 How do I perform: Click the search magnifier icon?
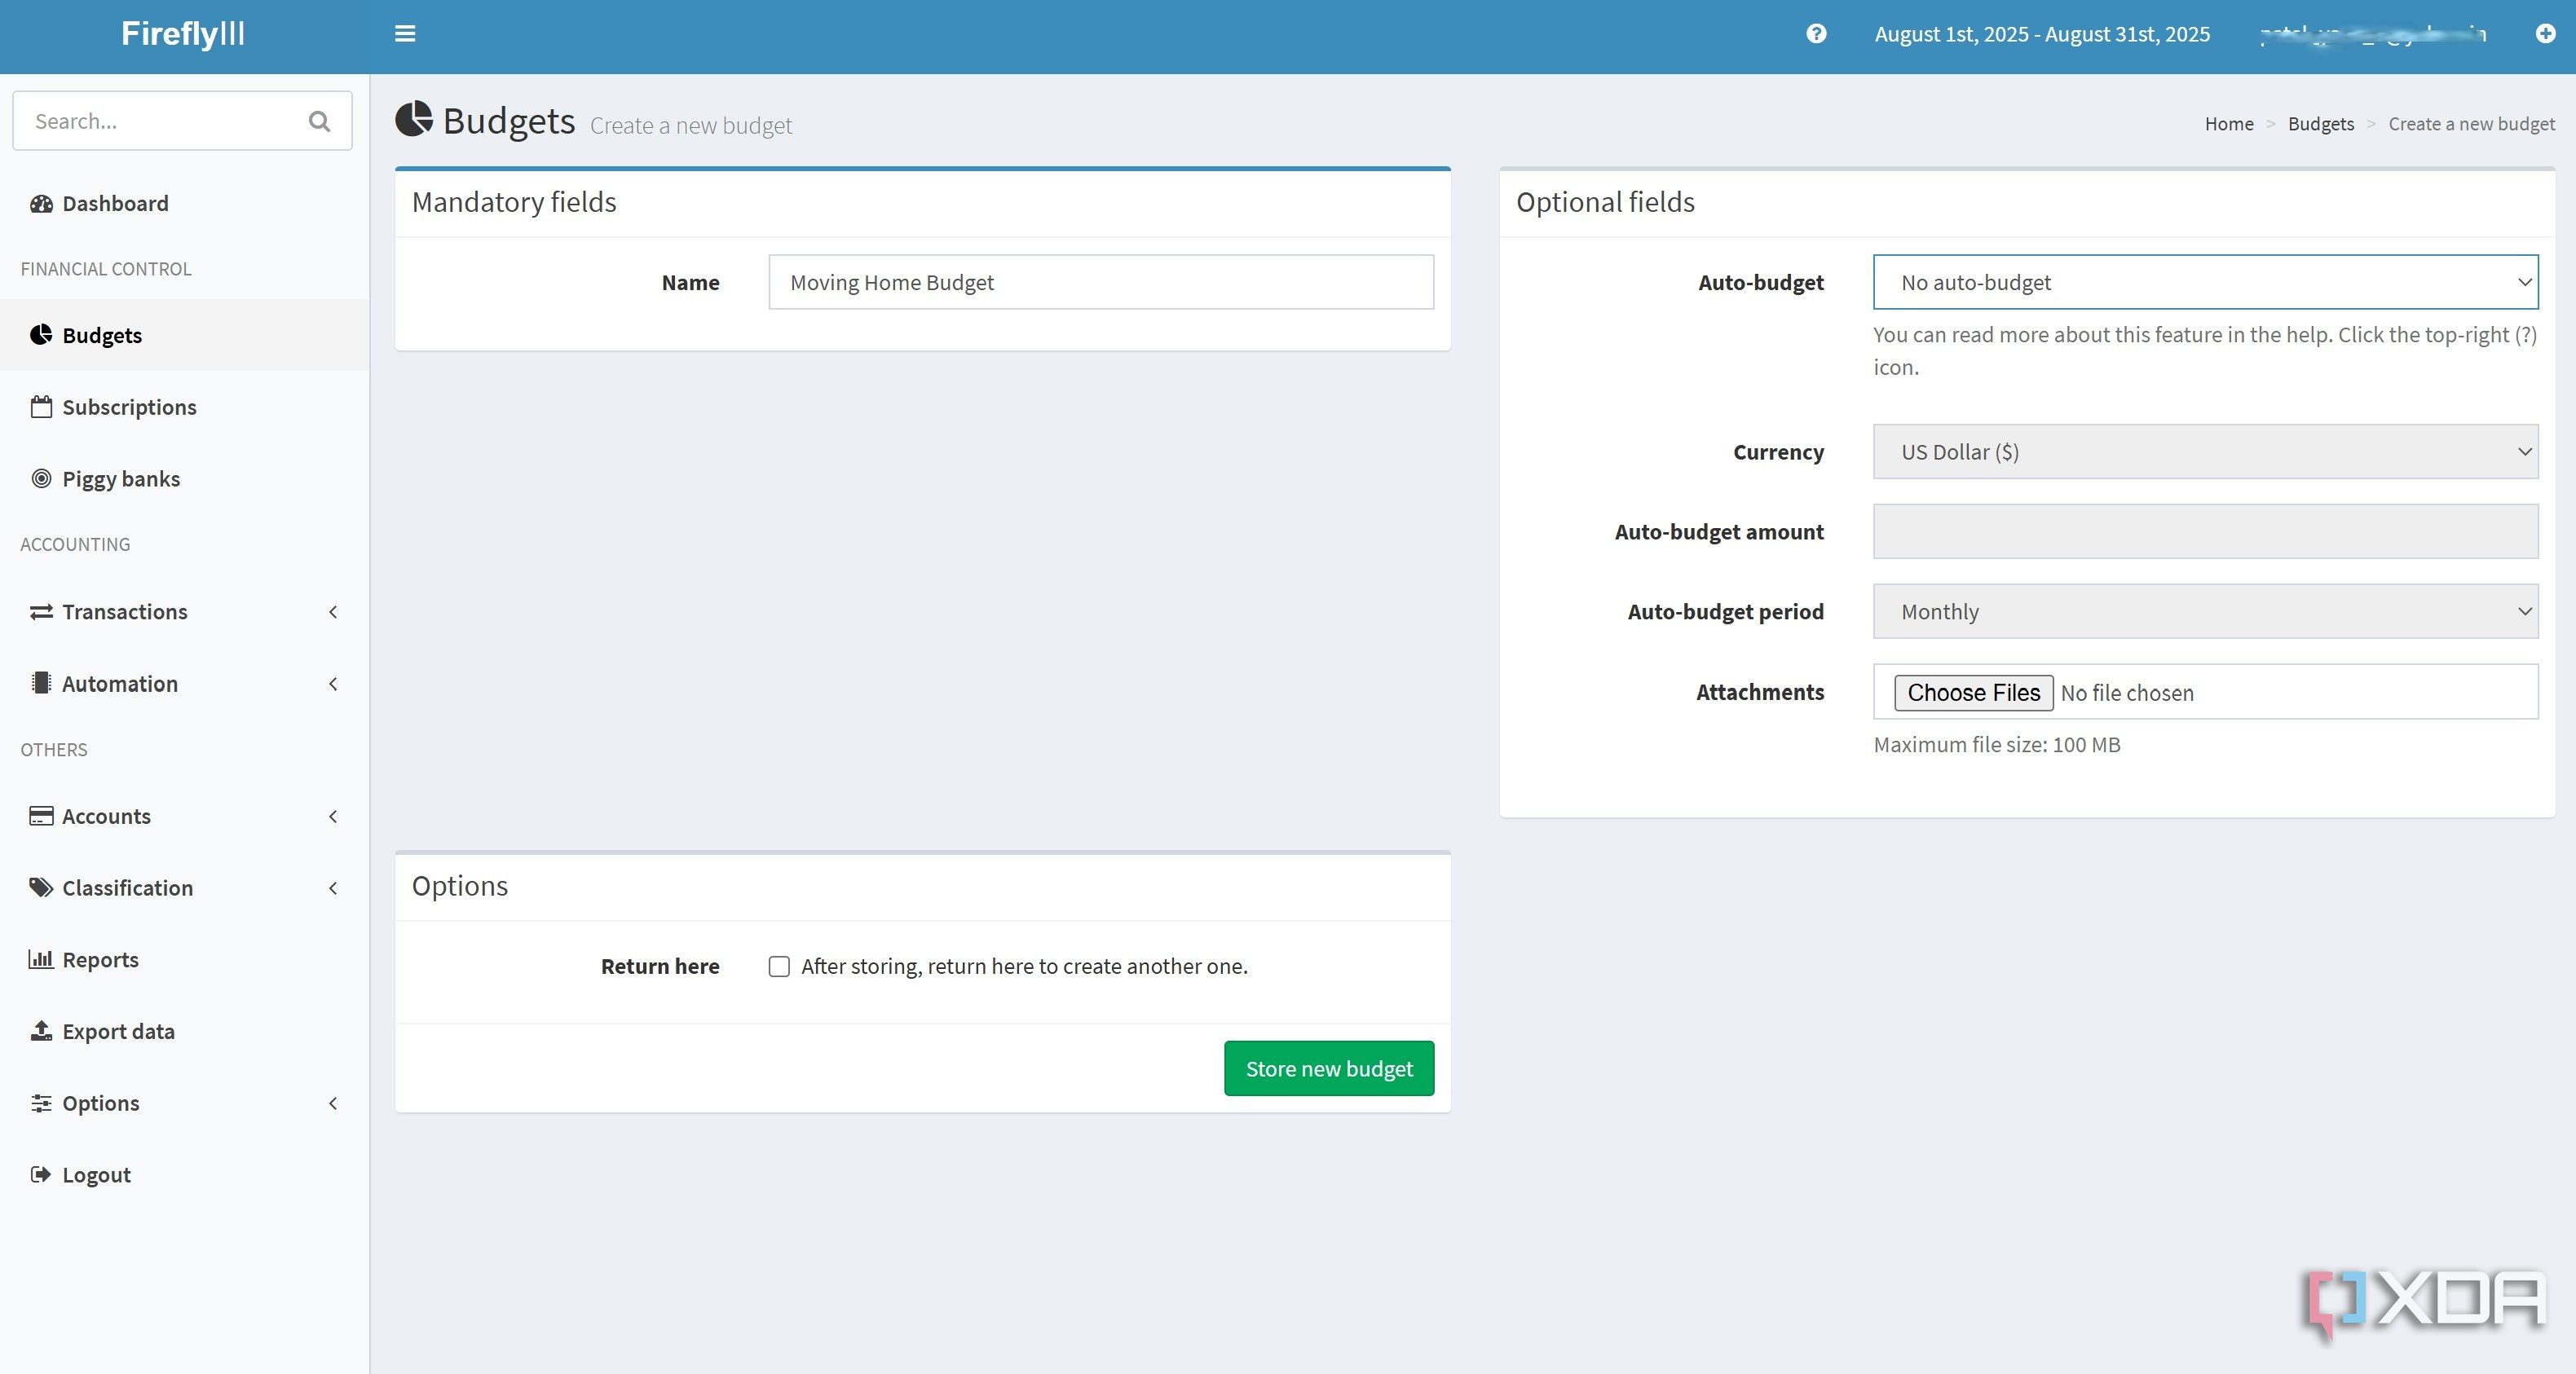(319, 121)
